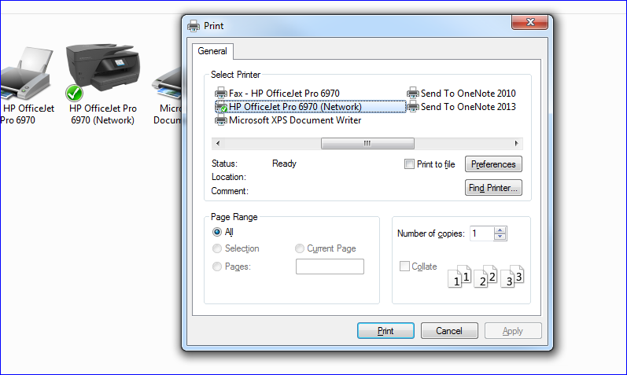The height and width of the screenshot is (375, 627).
Task: Switch to the General tab
Action: pos(212,51)
